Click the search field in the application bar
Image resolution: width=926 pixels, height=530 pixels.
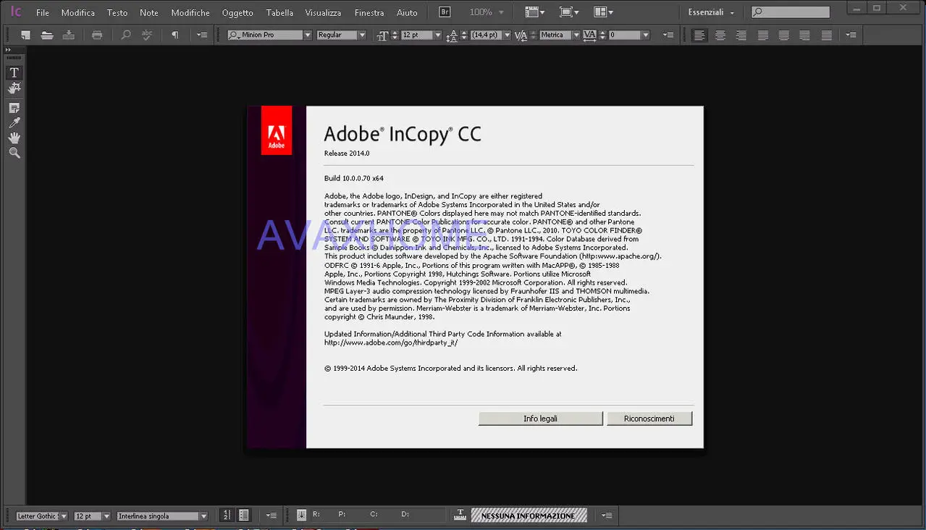click(x=790, y=12)
